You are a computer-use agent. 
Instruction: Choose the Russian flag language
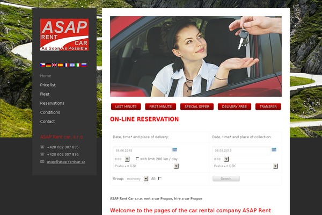point(84,65)
